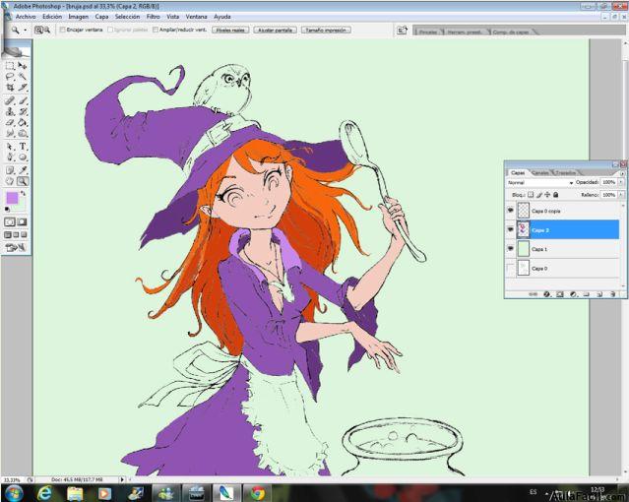629x502 pixels.
Task: Click the Píxeles reales button
Action: tap(230, 31)
